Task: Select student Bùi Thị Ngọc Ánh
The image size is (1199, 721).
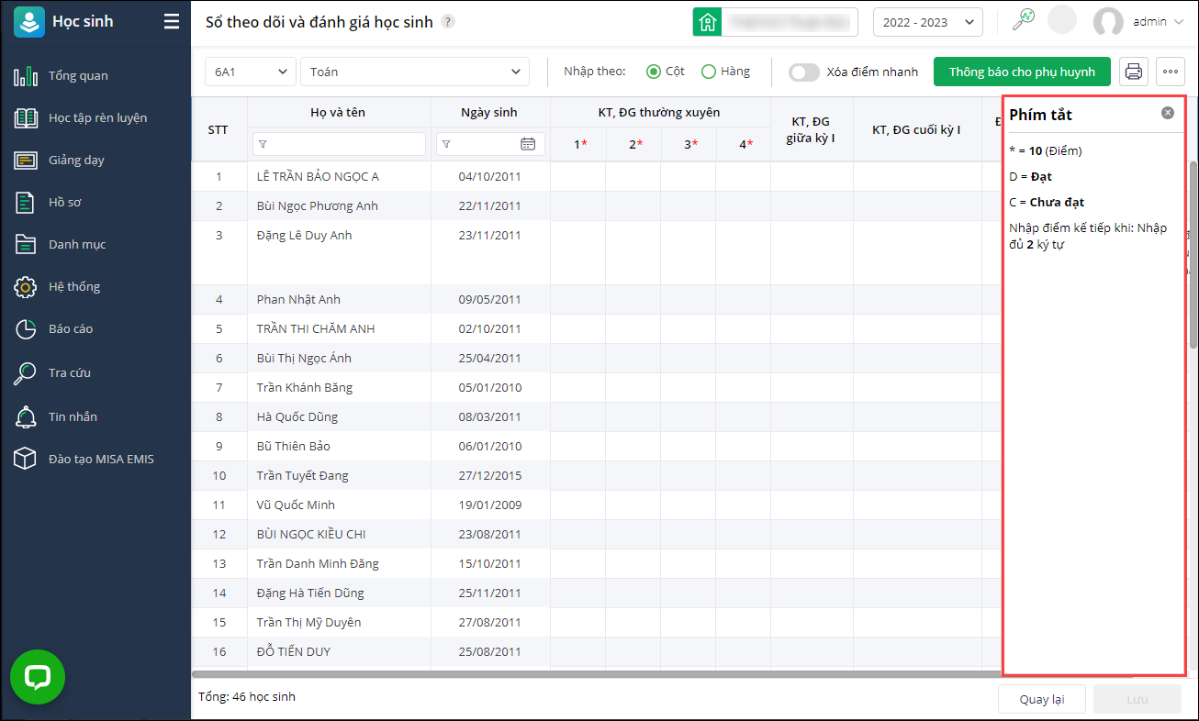Action: pyautogui.click(x=304, y=359)
